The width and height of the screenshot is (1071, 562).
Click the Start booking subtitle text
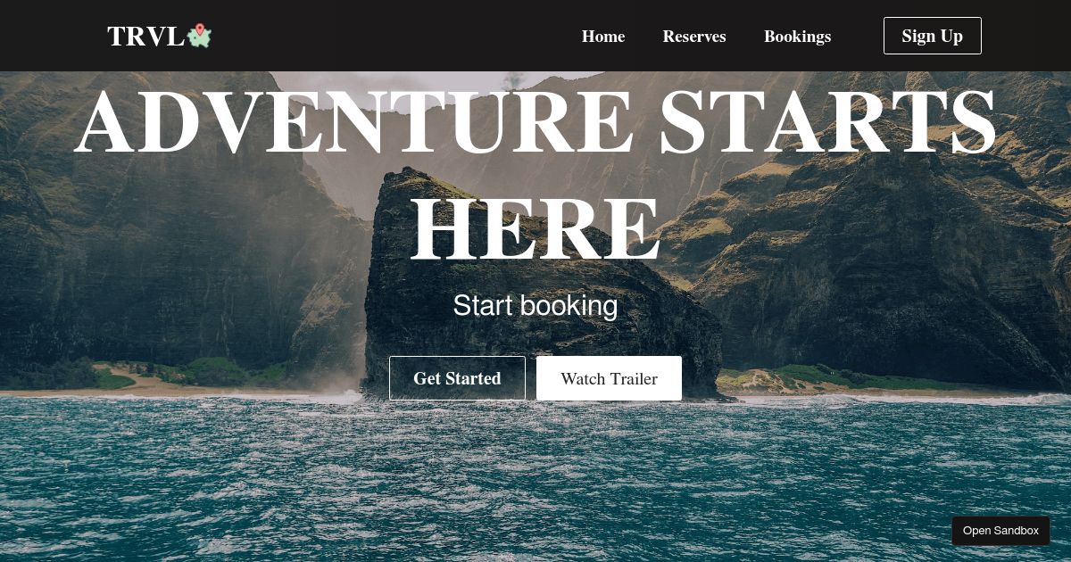point(535,305)
